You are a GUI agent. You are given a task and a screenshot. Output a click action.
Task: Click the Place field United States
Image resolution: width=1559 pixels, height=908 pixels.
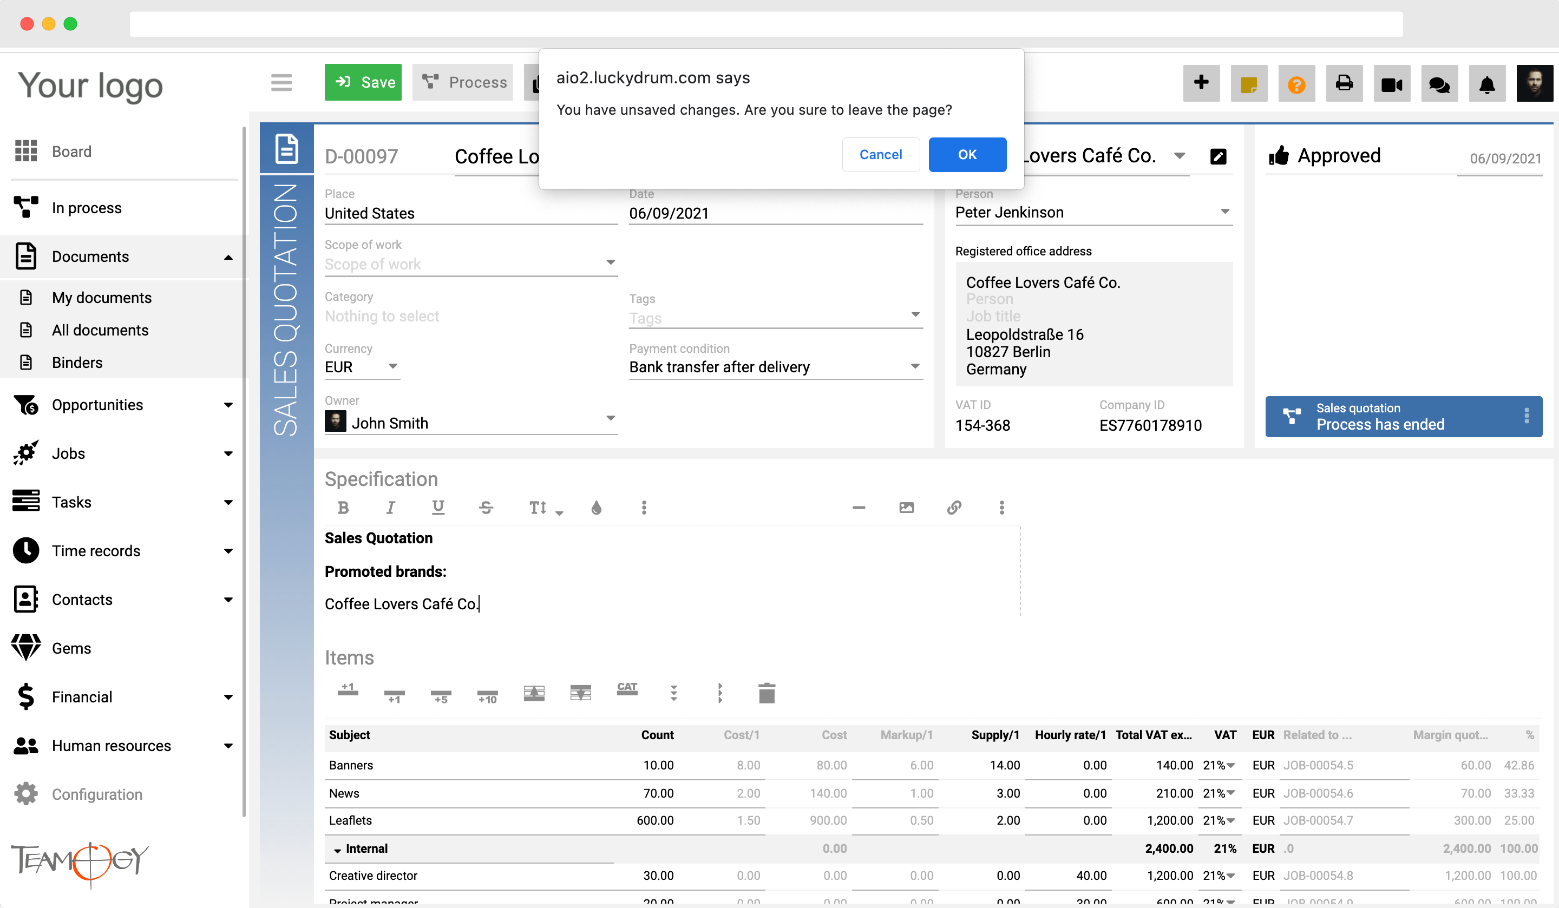(x=471, y=213)
